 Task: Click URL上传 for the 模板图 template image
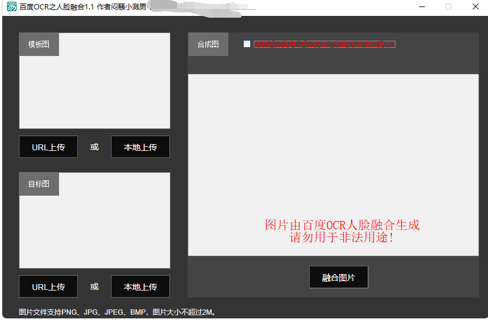coord(48,147)
